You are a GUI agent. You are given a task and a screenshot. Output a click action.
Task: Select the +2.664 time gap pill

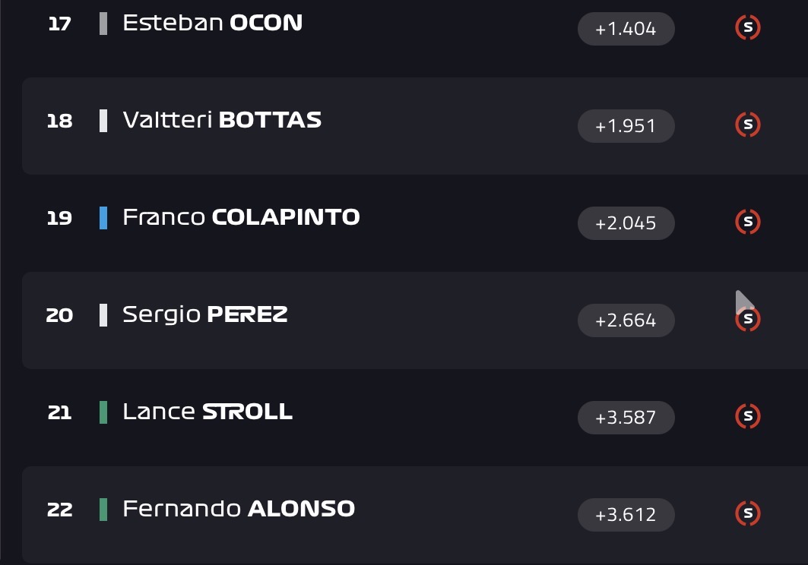626,320
